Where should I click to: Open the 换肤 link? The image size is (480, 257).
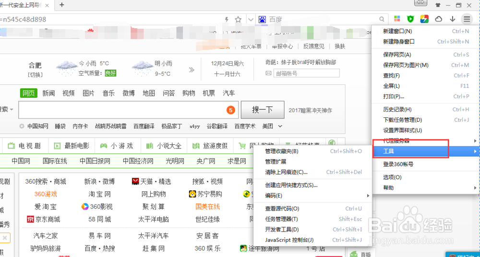pos(340,46)
